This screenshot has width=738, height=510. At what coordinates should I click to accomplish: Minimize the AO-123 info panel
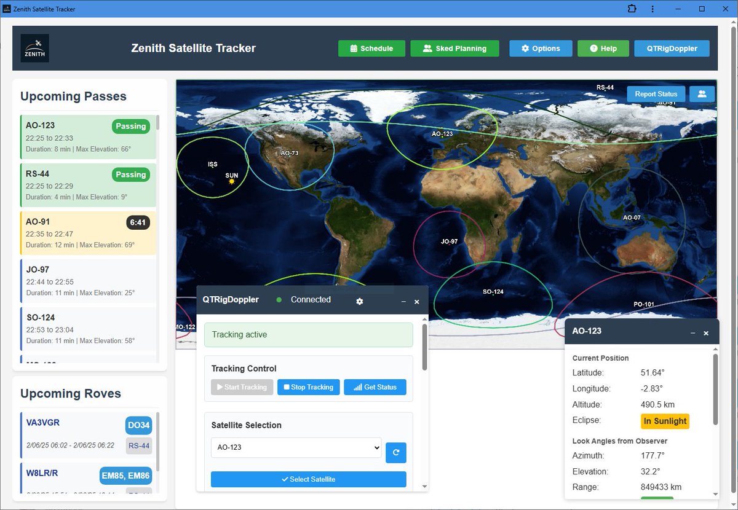click(x=693, y=333)
